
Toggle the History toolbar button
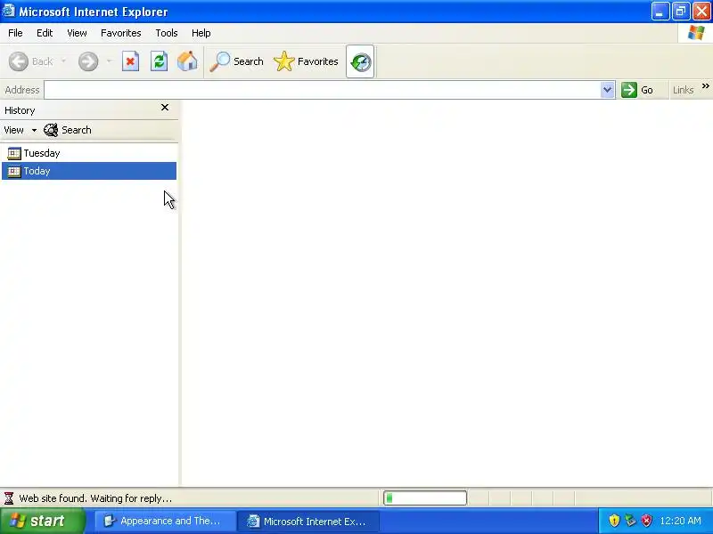[360, 61]
